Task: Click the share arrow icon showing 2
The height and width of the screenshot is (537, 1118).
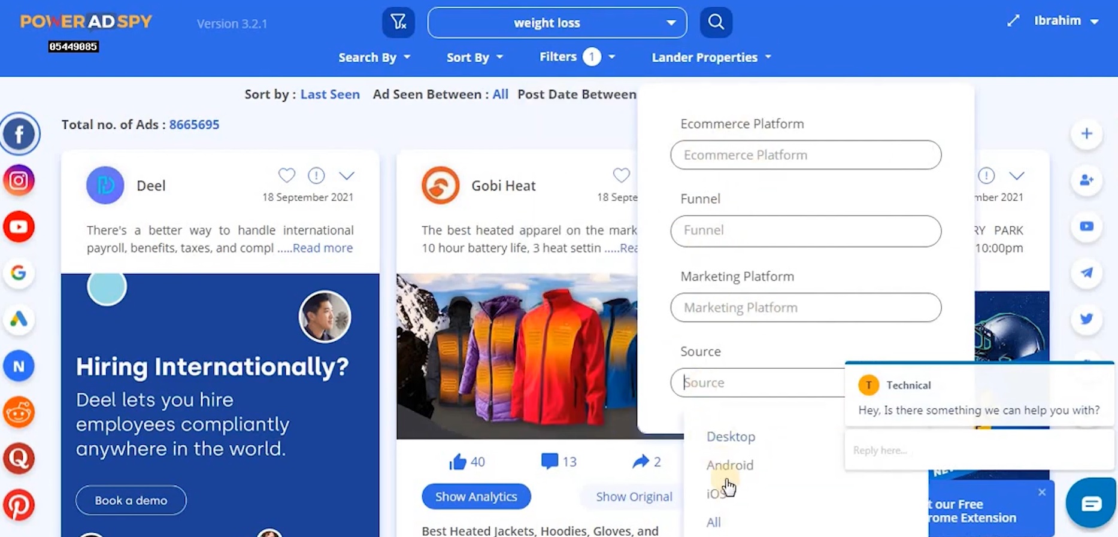Action: [x=640, y=461]
